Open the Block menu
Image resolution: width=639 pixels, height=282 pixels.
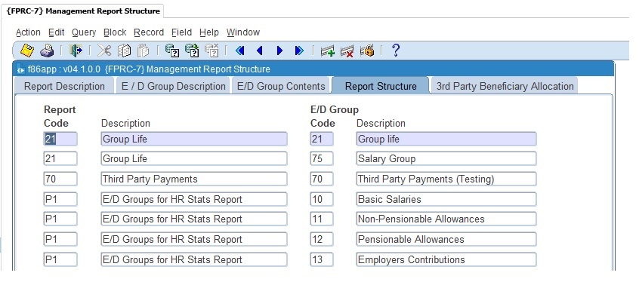click(115, 32)
